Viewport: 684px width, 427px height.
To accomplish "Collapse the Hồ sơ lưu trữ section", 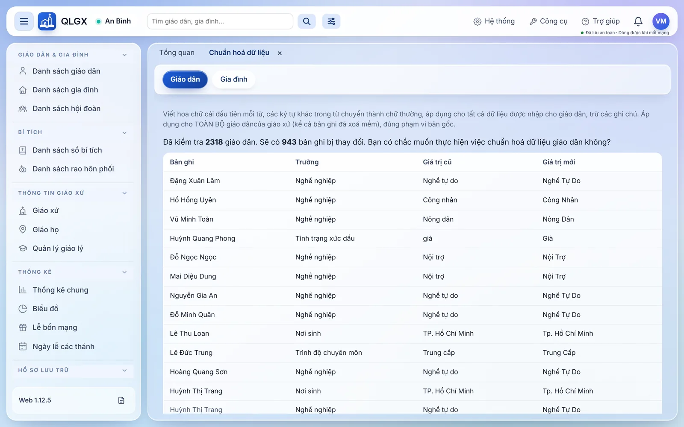I will 124,370.
